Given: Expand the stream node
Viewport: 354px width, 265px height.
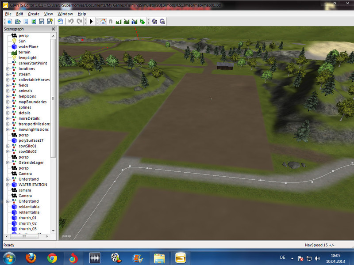Looking at the screenshot, I should 8,74.
